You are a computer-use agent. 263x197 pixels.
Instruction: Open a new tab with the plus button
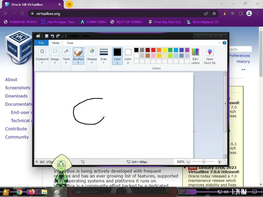(x=69, y=4)
